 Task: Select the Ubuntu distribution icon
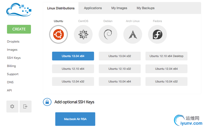click(x=58, y=34)
